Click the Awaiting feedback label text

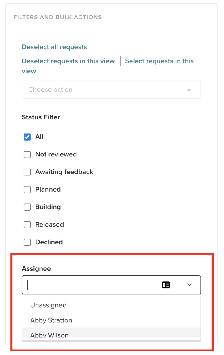pos(64,172)
